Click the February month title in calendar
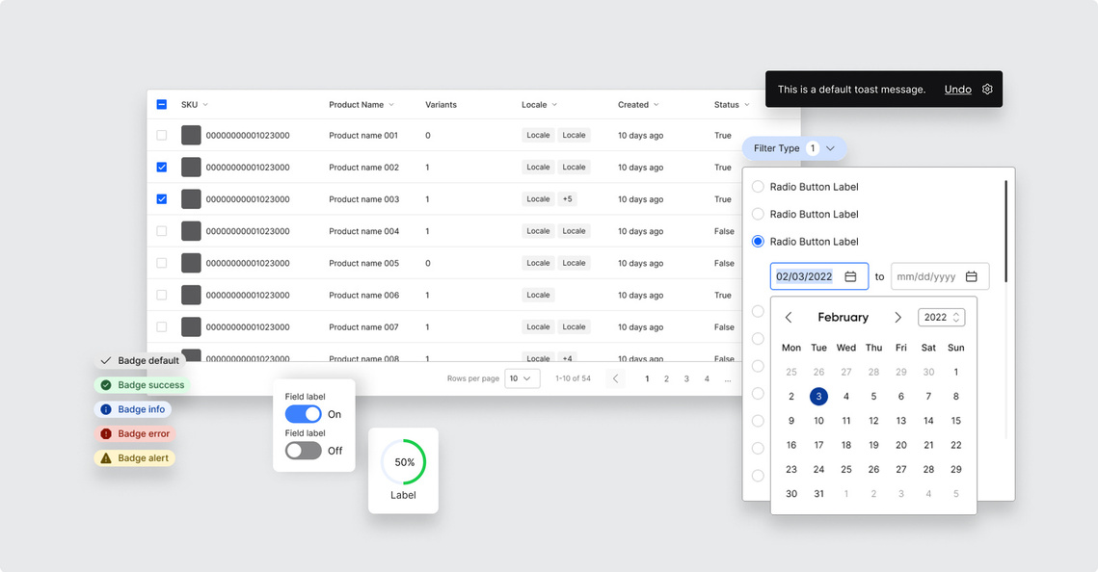1098x572 pixels. [844, 318]
